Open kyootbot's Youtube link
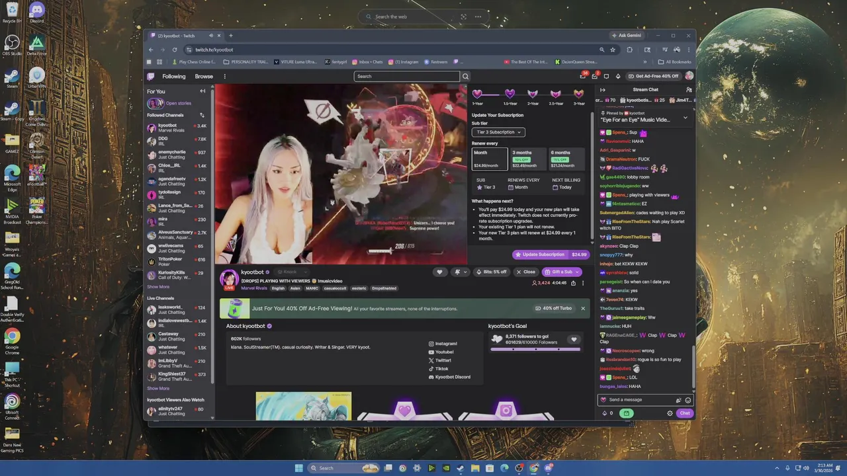Image resolution: width=847 pixels, height=476 pixels. [x=441, y=352]
